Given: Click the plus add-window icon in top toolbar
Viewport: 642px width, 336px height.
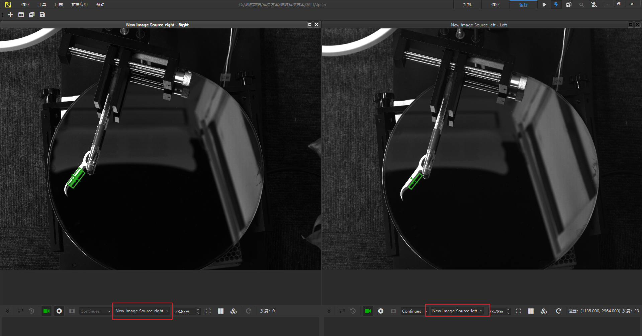Looking at the screenshot, I should tap(10, 15).
